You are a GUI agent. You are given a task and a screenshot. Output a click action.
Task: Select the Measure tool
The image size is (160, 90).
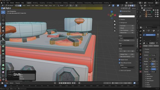pos(3,39)
